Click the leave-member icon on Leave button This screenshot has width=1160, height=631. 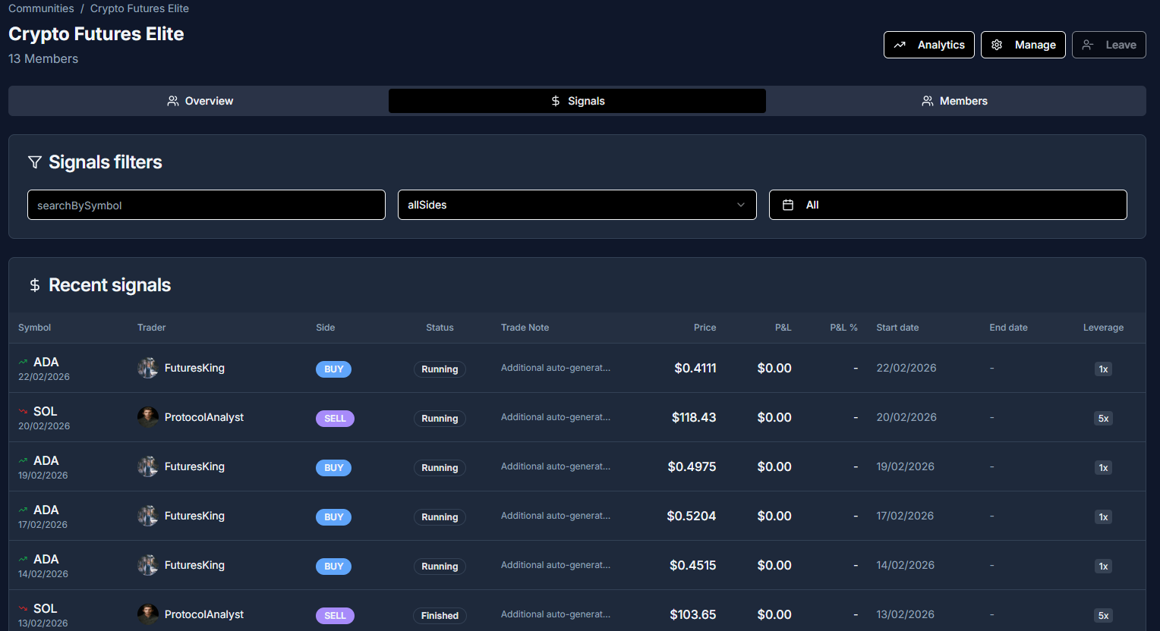click(1088, 45)
